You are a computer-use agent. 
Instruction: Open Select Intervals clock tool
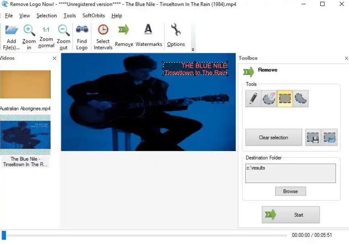103,30
